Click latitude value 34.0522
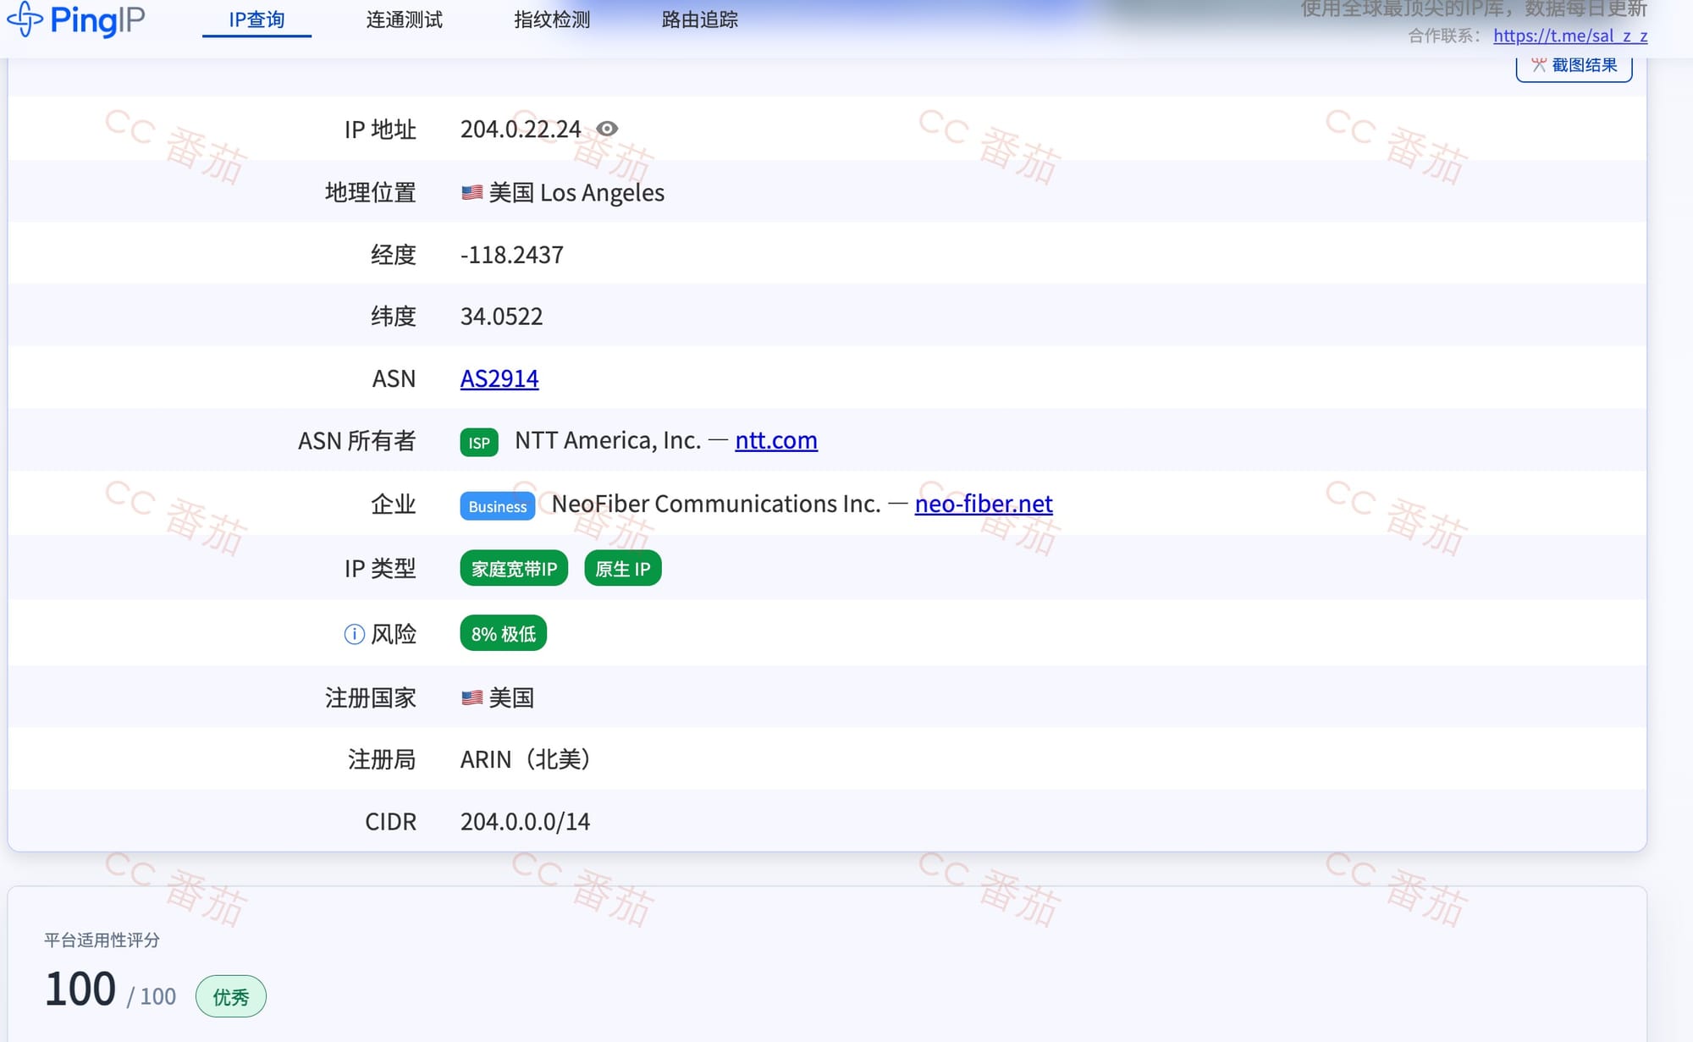The height and width of the screenshot is (1042, 1693). click(x=502, y=317)
